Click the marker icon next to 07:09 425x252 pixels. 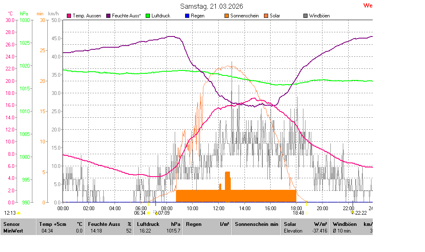click(x=156, y=213)
